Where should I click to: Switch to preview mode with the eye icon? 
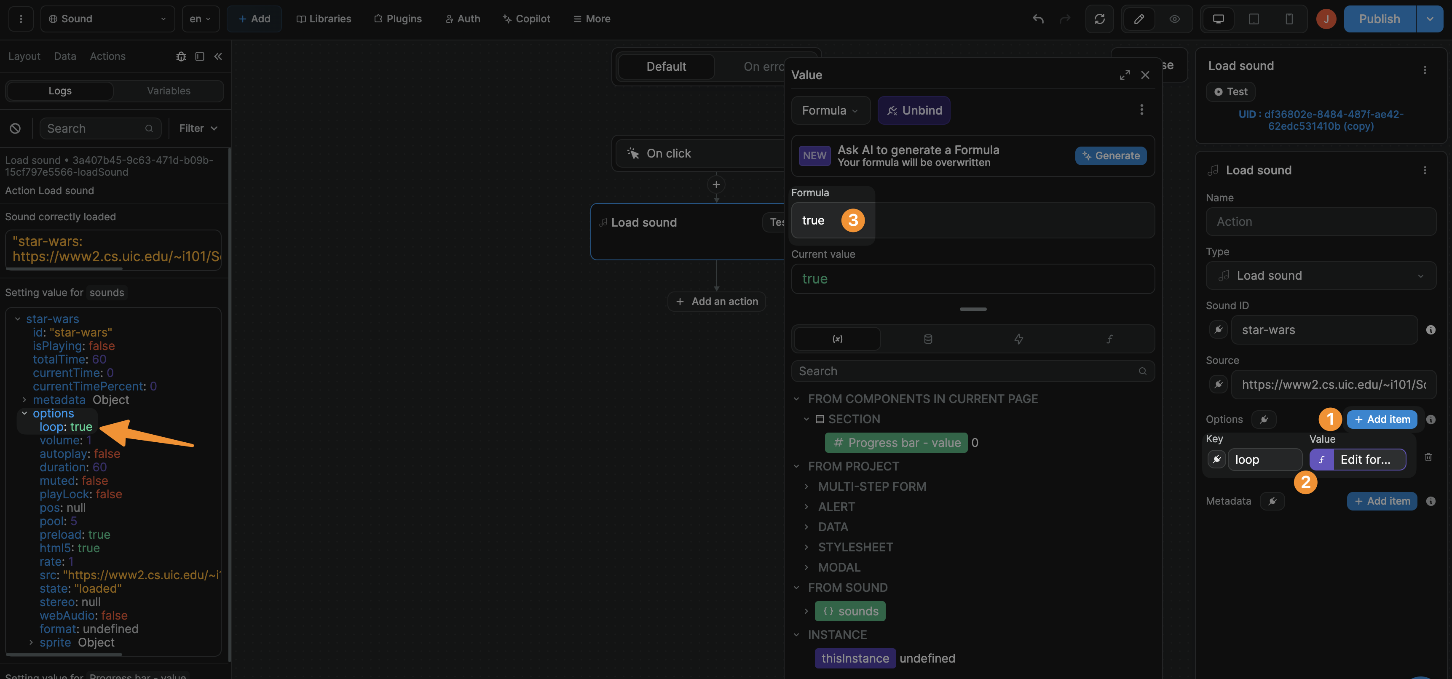1175,19
